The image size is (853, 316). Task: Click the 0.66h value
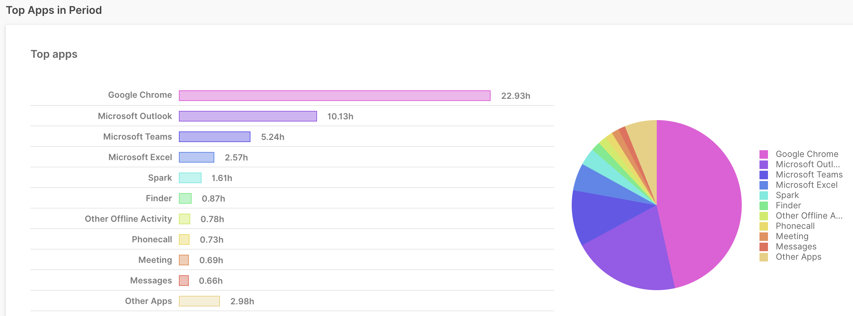[211, 281]
